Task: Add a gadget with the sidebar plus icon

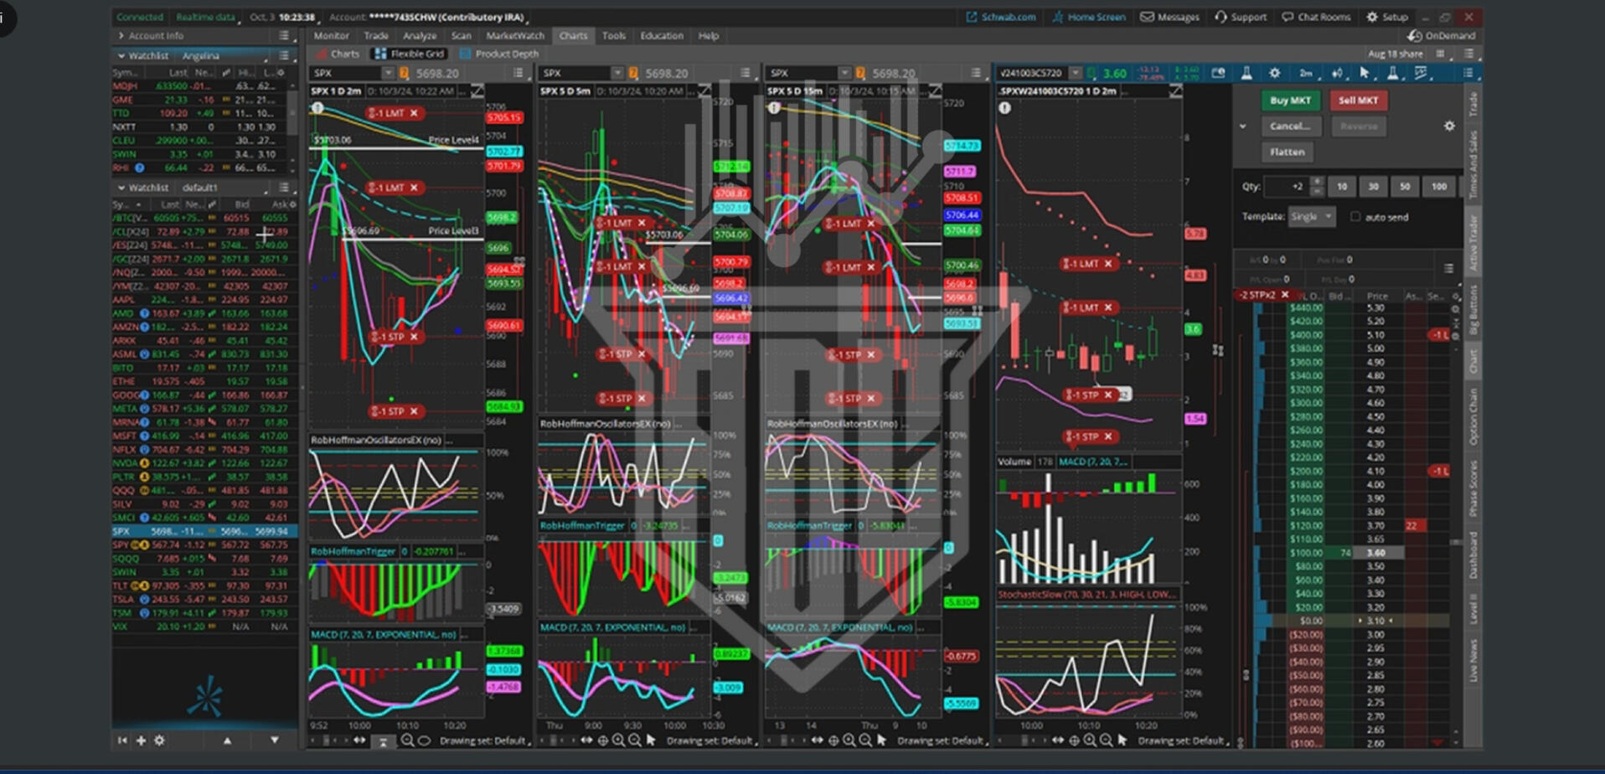Action: pyautogui.click(x=141, y=740)
